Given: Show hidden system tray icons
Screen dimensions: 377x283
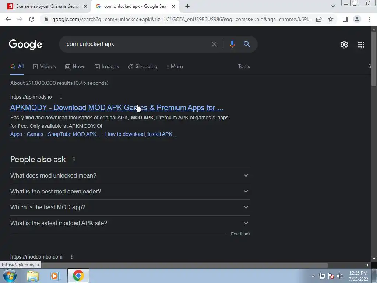Looking at the screenshot, I should point(313,276).
